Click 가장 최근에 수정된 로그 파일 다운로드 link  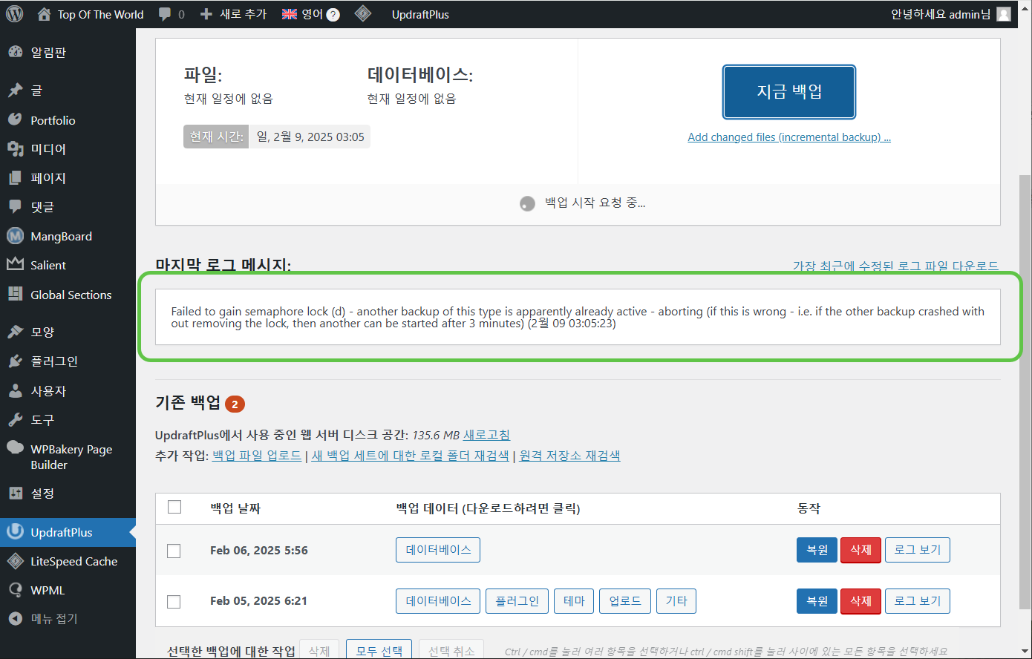pos(895,266)
